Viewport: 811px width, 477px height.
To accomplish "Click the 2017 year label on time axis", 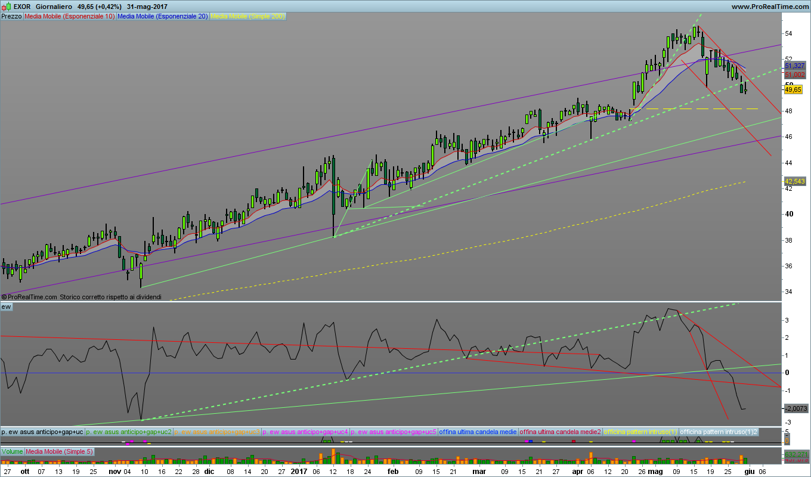I will pyautogui.click(x=299, y=471).
